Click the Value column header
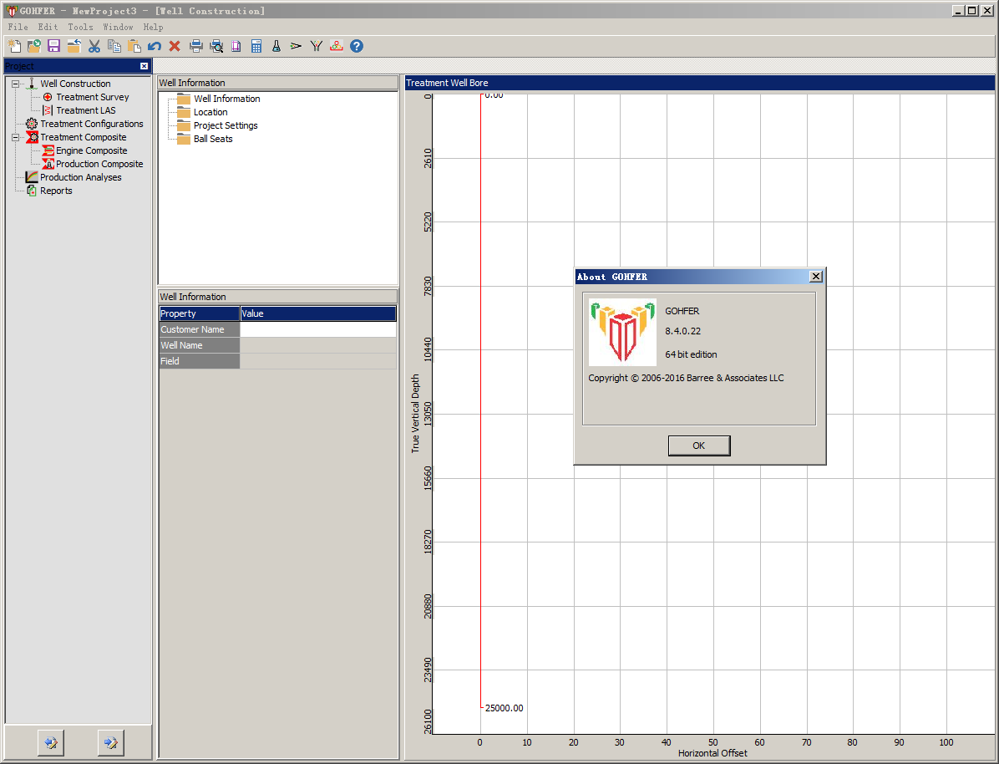The width and height of the screenshot is (999, 764). coord(318,313)
